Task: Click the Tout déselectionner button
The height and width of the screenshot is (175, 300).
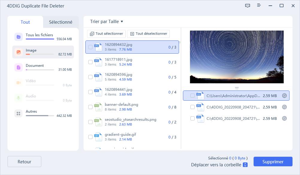Action: [149, 34]
